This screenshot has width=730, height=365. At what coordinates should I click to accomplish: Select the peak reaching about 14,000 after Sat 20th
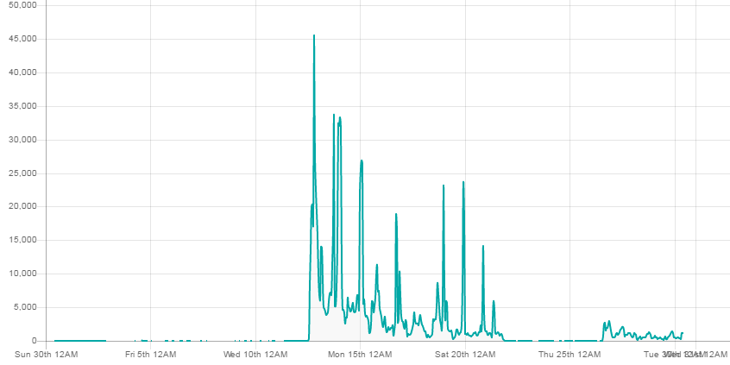point(483,248)
